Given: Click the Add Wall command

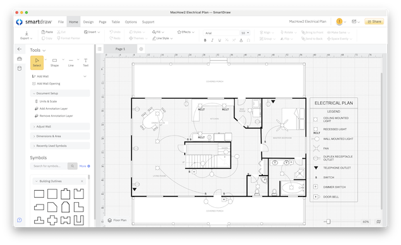Looking at the screenshot, I should (40, 76).
